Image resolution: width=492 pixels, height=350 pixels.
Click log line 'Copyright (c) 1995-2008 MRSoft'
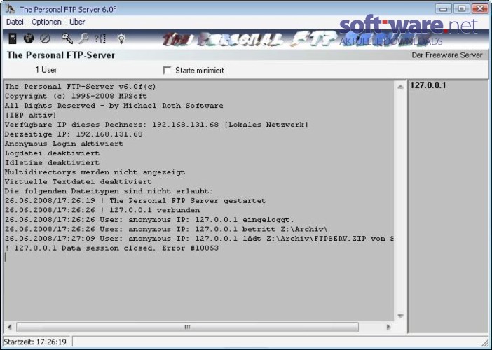[76, 96]
